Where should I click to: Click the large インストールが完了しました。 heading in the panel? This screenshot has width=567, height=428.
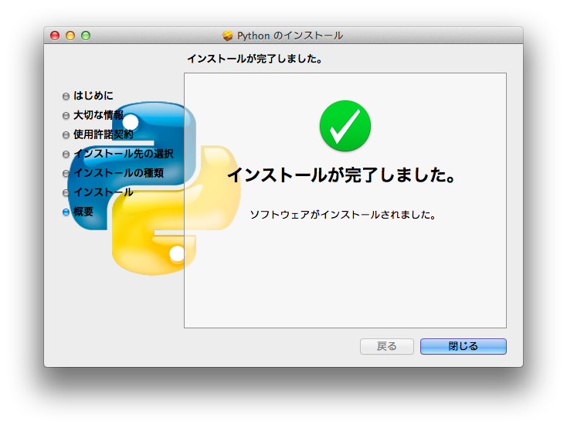pyautogui.click(x=341, y=175)
